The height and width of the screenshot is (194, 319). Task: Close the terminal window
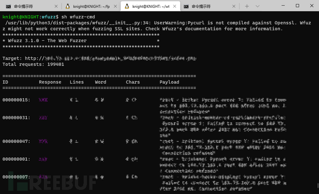coord(312,6)
